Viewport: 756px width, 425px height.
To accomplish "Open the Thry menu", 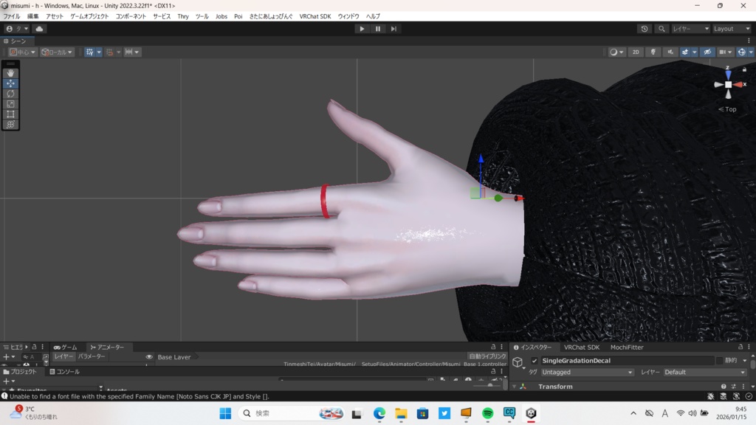I will 183,16.
